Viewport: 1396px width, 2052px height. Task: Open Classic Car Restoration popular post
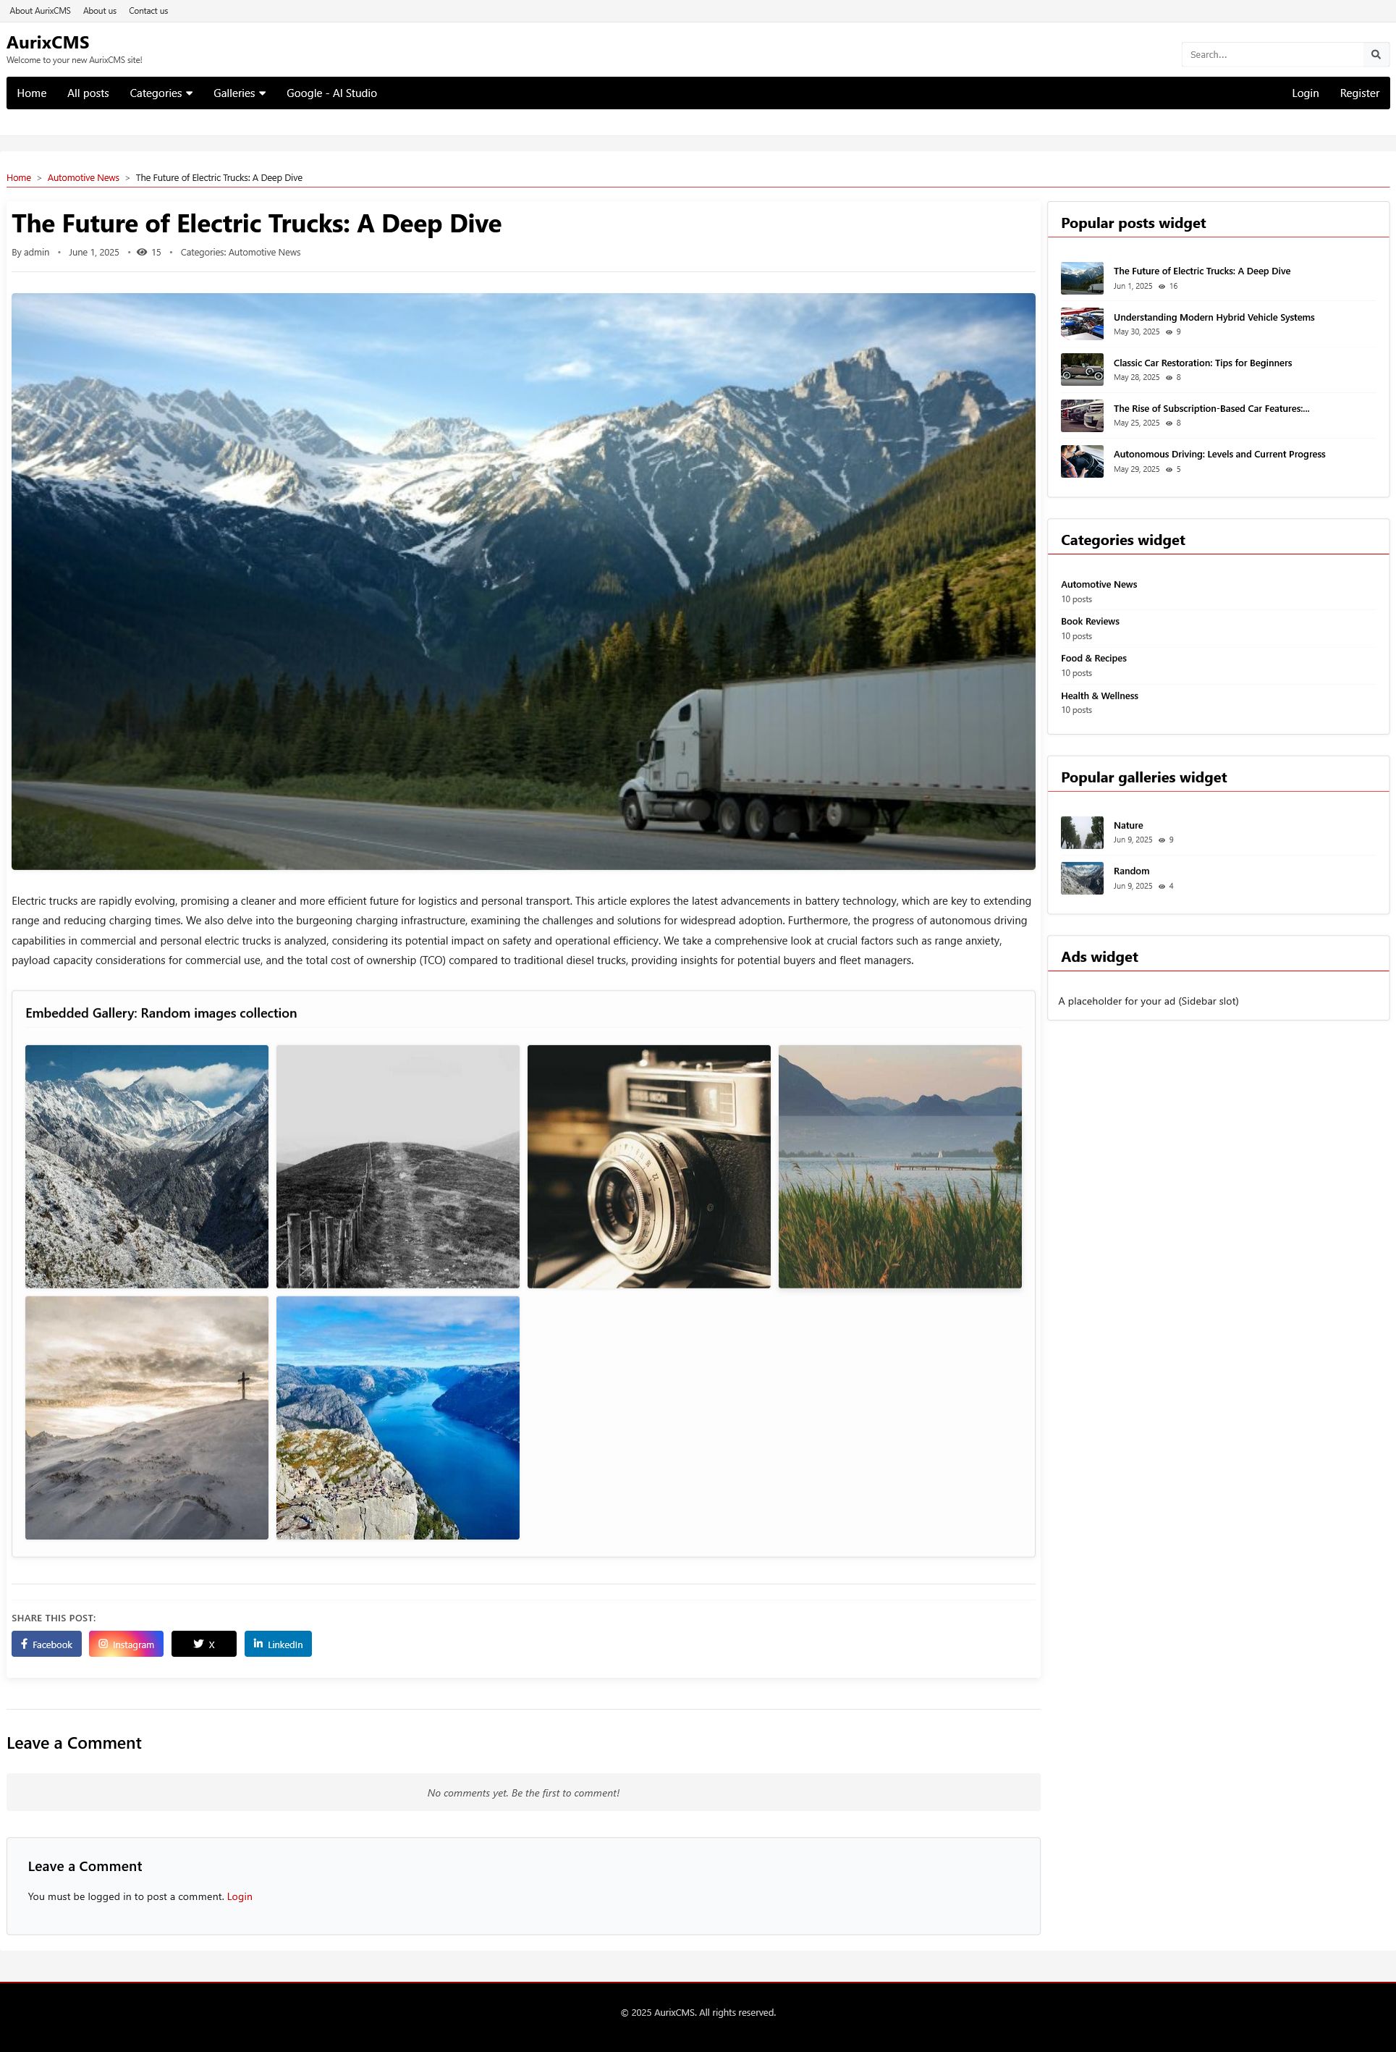[1202, 363]
